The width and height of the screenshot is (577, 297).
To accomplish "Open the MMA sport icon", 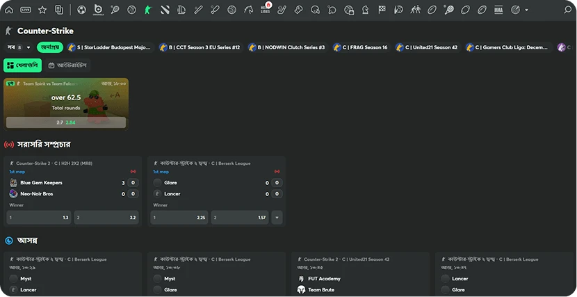I will pyautogui.click(x=498, y=10).
